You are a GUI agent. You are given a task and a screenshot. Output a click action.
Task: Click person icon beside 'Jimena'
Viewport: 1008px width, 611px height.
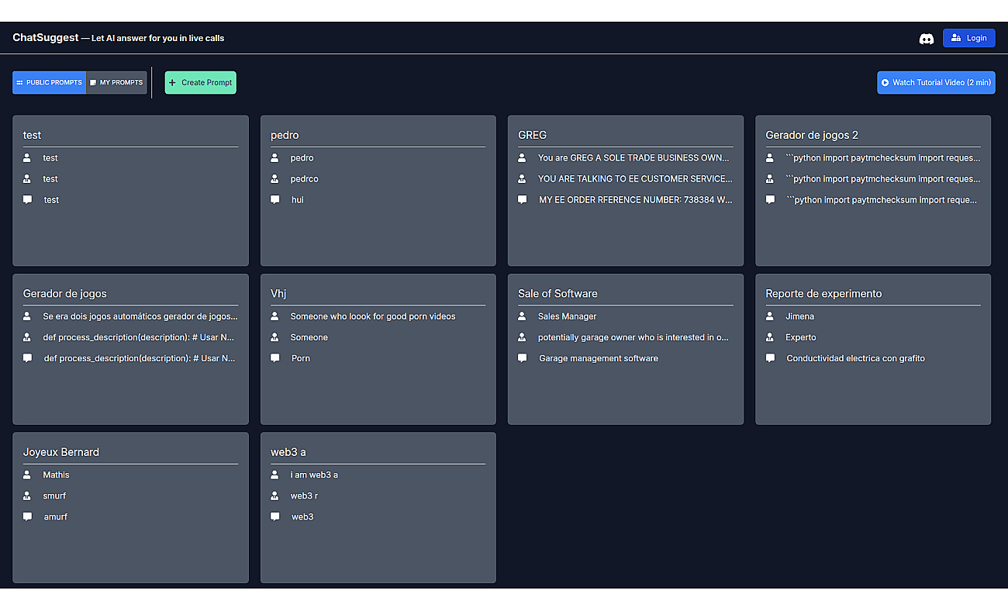(769, 316)
